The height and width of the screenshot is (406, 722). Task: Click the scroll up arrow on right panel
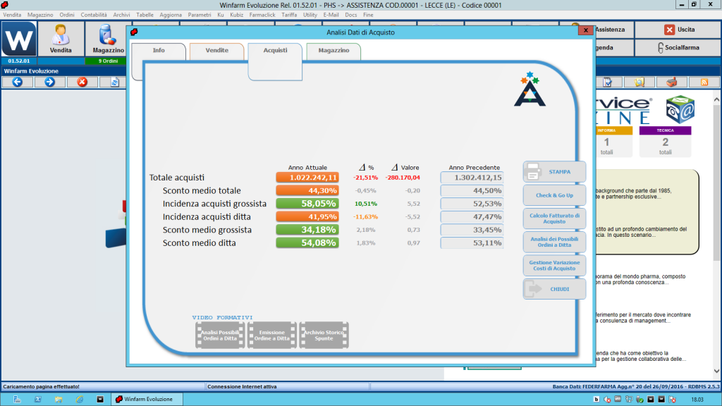pyautogui.click(x=716, y=99)
